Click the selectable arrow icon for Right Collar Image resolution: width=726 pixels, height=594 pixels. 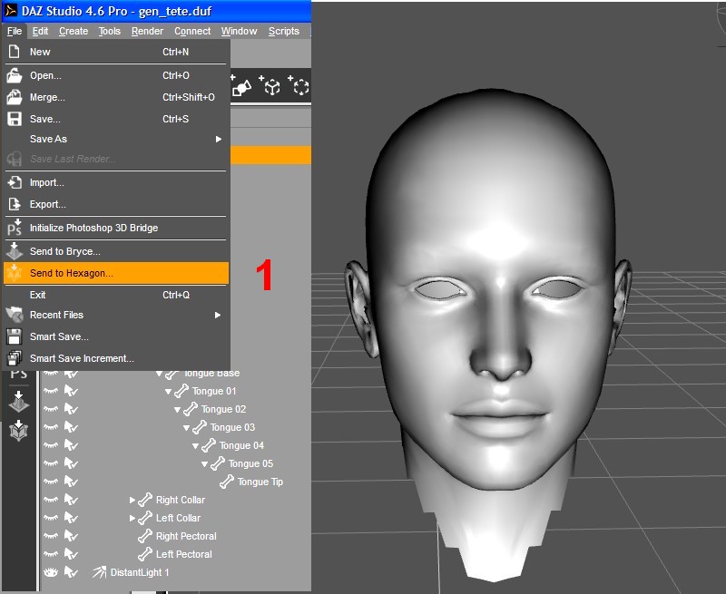click(x=71, y=500)
